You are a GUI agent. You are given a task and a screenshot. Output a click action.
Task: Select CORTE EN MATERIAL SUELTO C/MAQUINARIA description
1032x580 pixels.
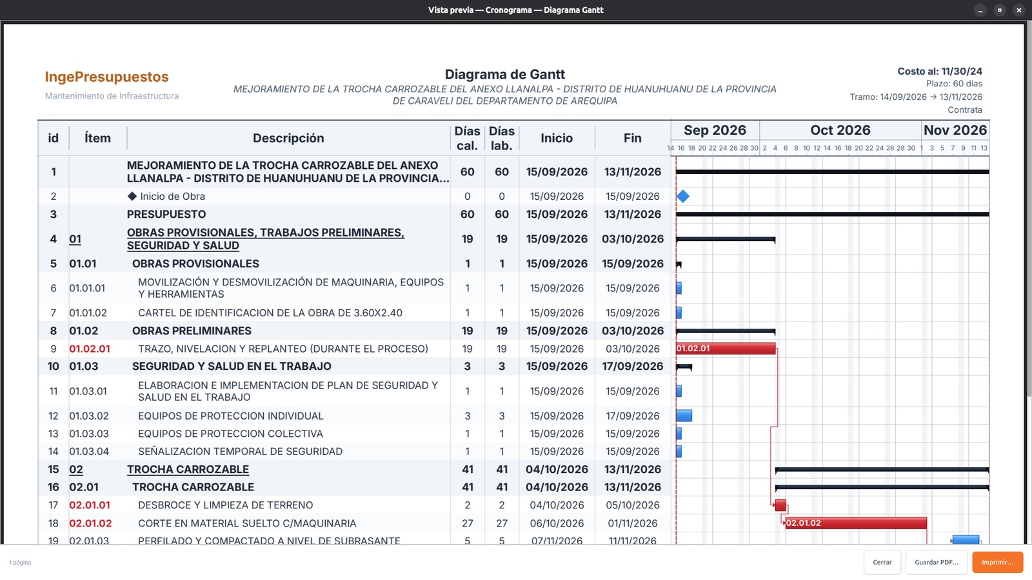[x=247, y=523]
